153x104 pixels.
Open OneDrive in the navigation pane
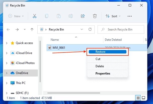pos(22,73)
